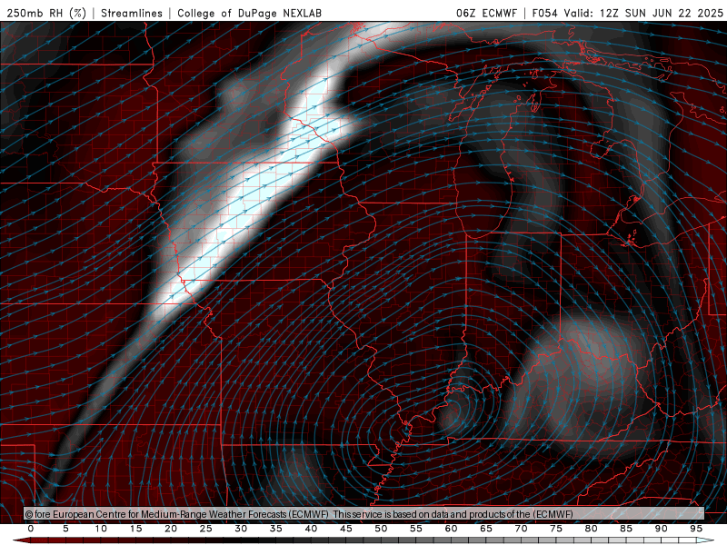Click the 75 value on the color scale
The width and height of the screenshot is (727, 545).
pyautogui.click(x=556, y=529)
